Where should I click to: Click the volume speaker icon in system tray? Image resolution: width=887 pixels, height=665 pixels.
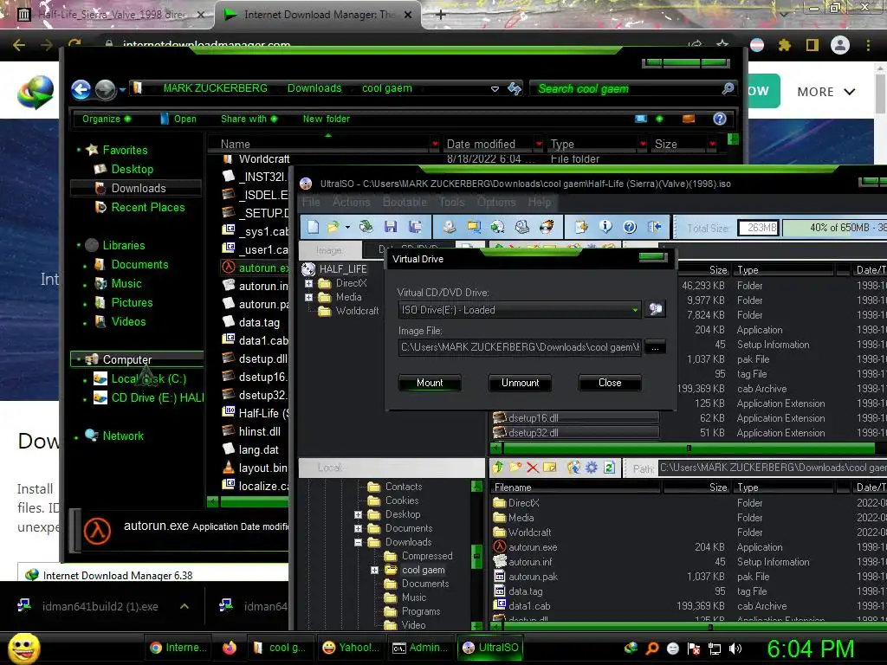pyautogui.click(x=735, y=649)
